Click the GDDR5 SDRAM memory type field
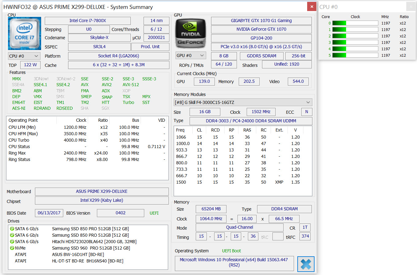The height and width of the screenshot is (275, 417). click(261, 56)
